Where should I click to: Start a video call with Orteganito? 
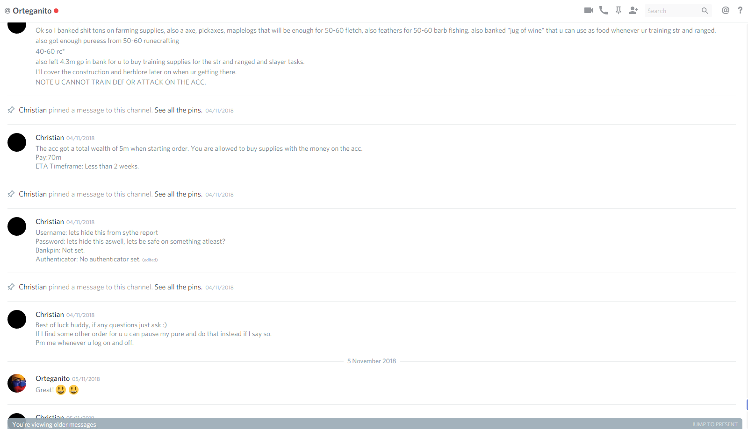point(589,10)
